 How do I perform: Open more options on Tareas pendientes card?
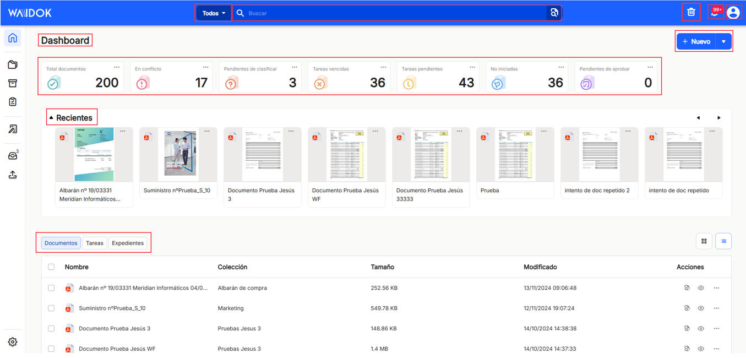point(472,67)
